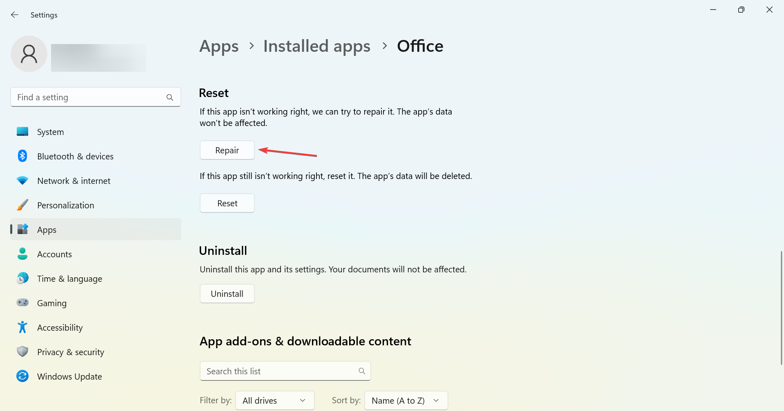Click the Reset button
The height and width of the screenshot is (411, 784).
pos(227,203)
